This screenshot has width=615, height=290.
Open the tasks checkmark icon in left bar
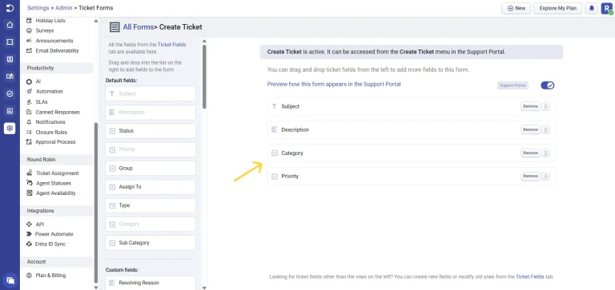[x=10, y=93]
